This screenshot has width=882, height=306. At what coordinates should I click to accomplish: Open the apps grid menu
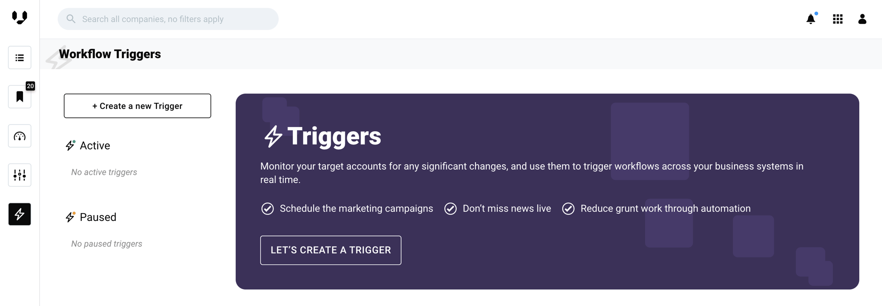837,19
